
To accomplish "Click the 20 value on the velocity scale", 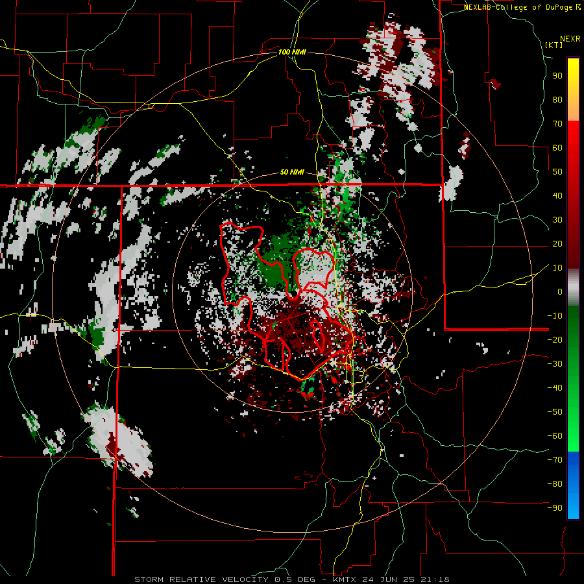I will pos(557,244).
